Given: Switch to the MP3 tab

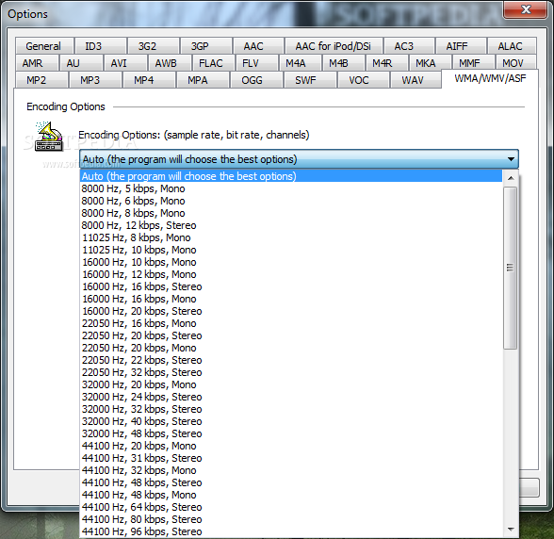Looking at the screenshot, I should coord(95,80).
